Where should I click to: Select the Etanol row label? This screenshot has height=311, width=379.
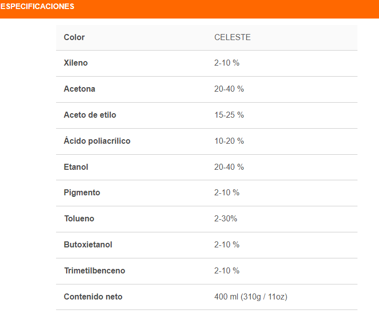coord(76,167)
